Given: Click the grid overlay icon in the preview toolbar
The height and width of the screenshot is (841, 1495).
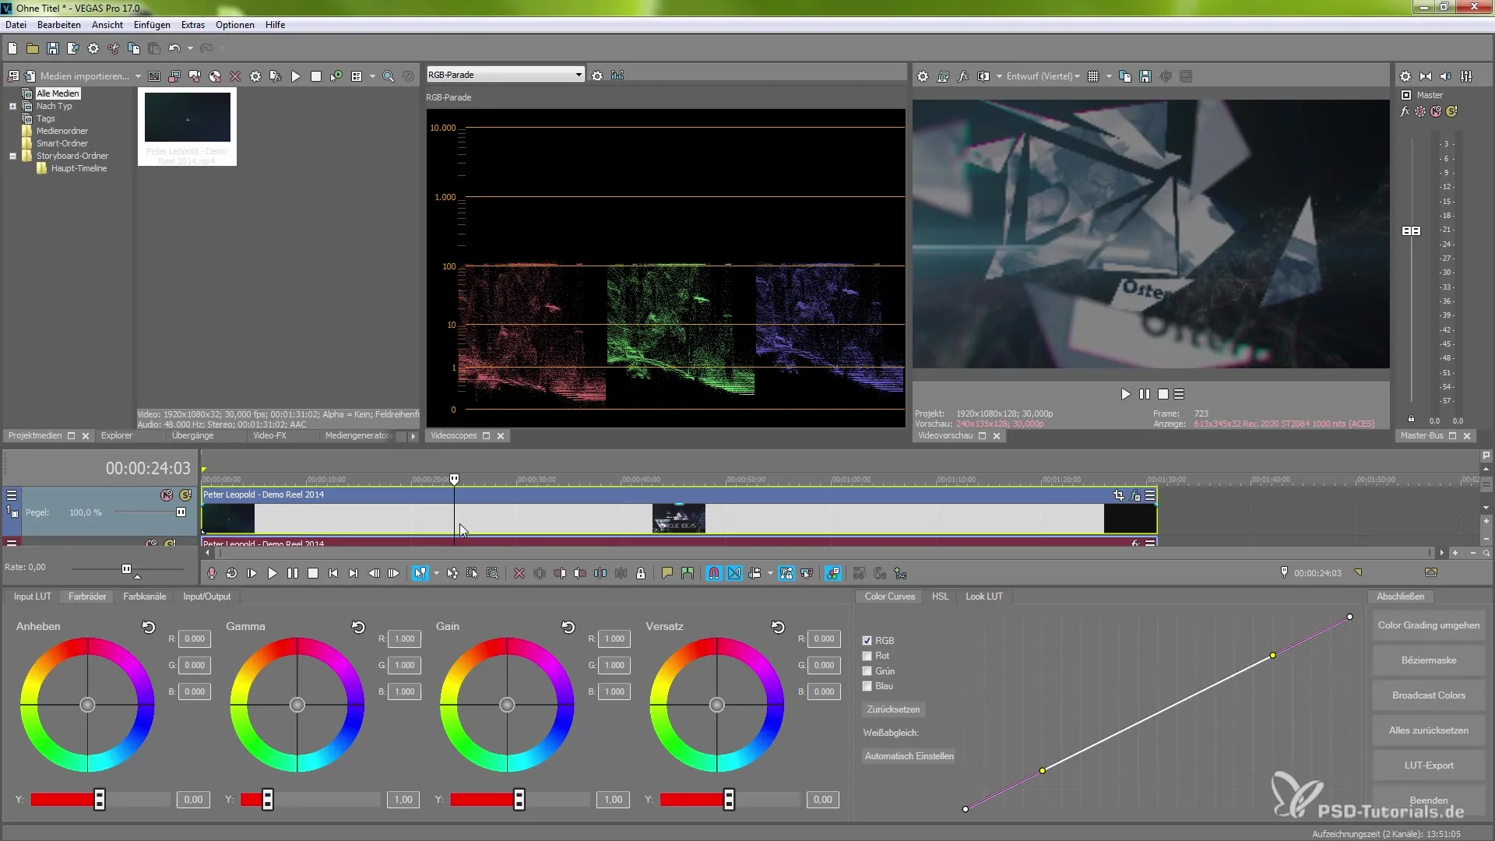Looking at the screenshot, I should click(1093, 76).
